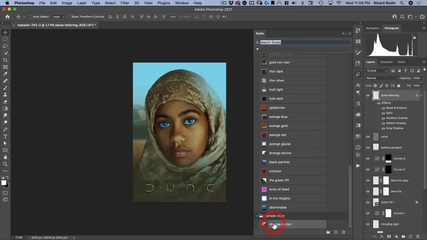Click the Search Styles field
427x240 pixels.
point(305,42)
